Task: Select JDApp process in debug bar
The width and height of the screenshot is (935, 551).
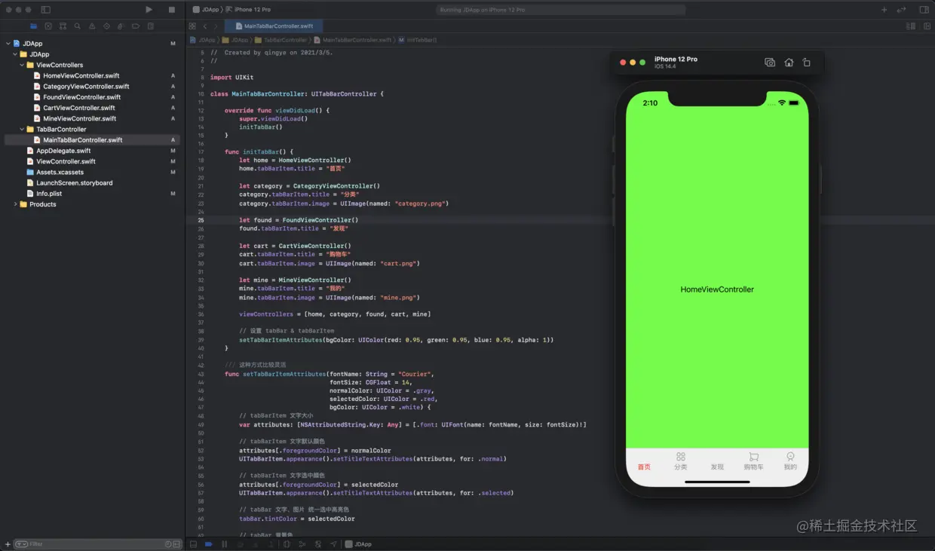Action: [x=358, y=543]
